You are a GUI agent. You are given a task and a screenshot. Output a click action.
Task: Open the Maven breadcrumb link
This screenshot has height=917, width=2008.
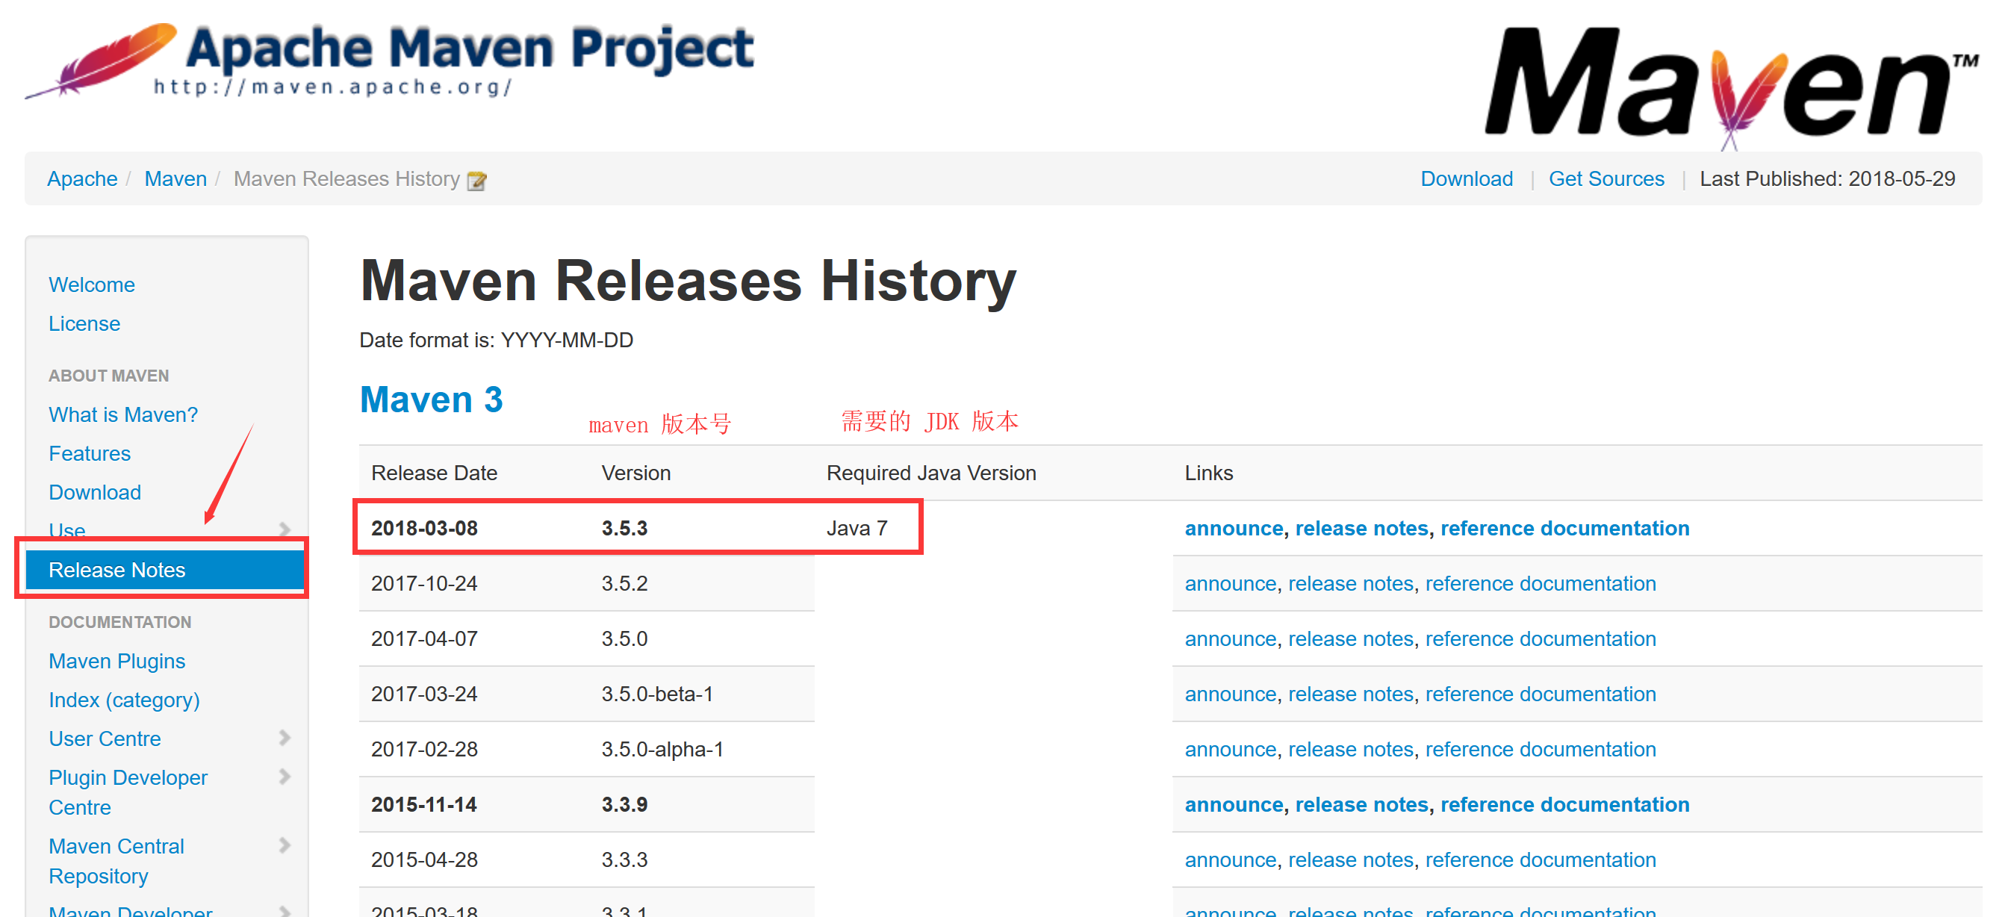tap(175, 178)
